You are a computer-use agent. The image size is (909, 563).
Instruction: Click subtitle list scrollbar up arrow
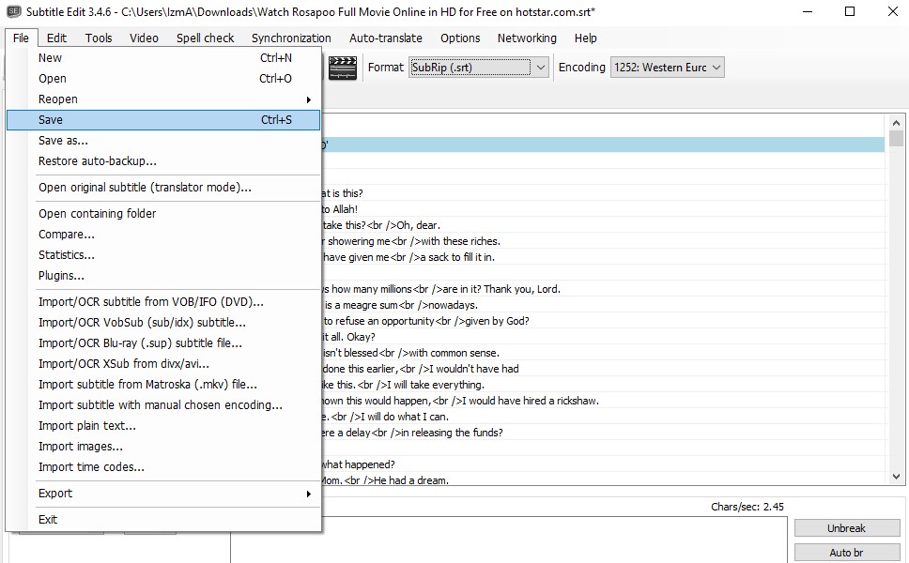(x=896, y=123)
